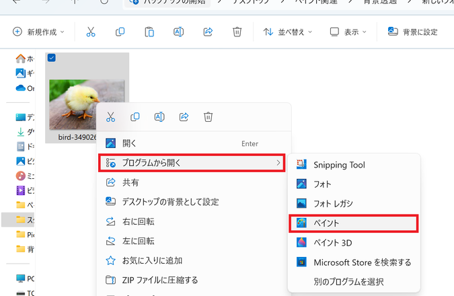The width and height of the screenshot is (454, 296).
Task: Open Home in the navigation pane
Action: [x=25, y=59]
